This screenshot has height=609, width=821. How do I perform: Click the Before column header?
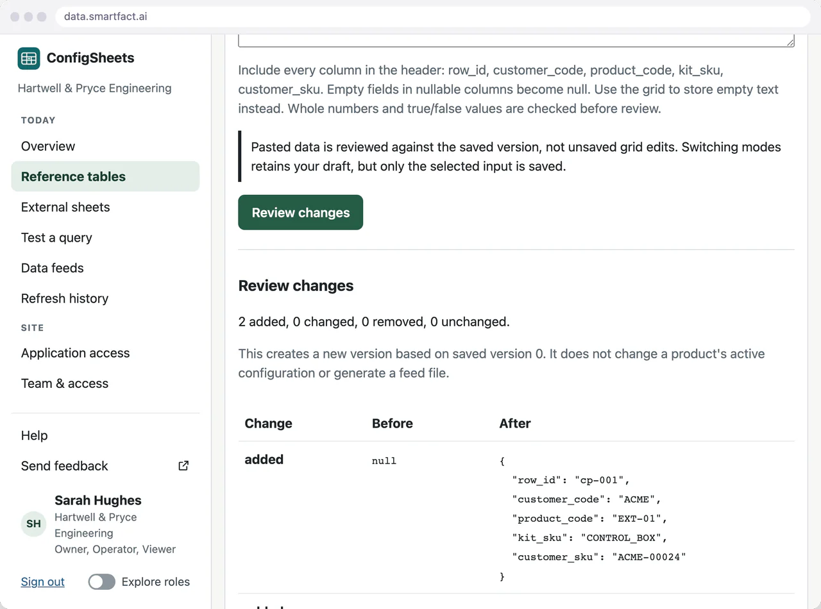coord(393,424)
